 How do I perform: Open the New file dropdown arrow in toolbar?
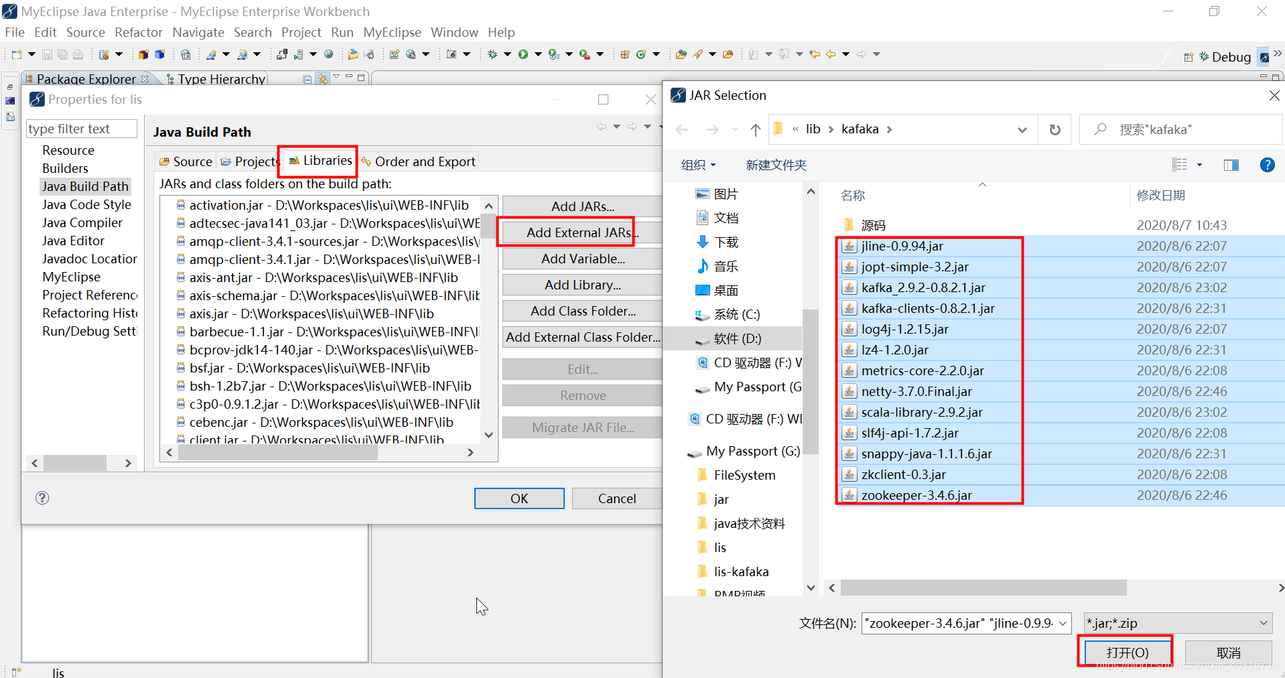31,54
